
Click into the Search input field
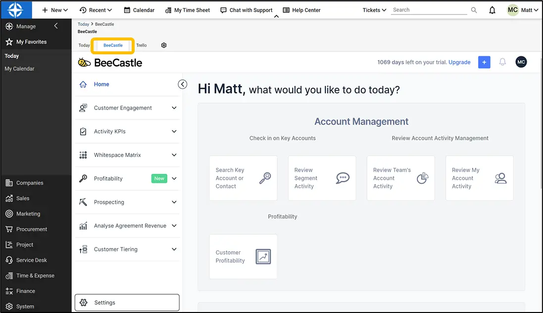tap(429, 10)
